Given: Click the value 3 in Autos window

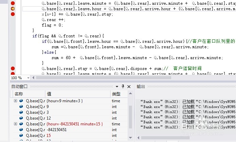Looking at the screenshot, I should tap(47, 112).
